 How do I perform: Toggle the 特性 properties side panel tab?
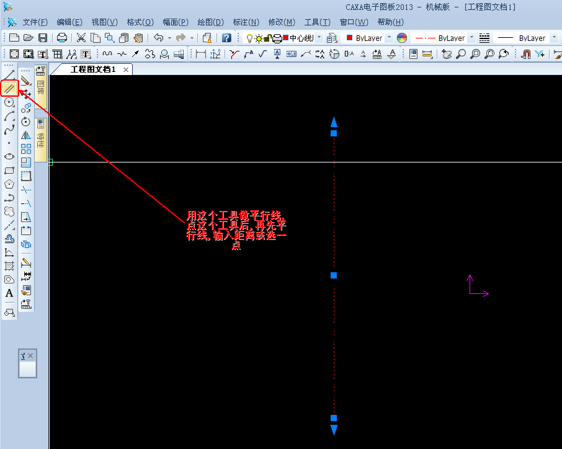click(41, 133)
